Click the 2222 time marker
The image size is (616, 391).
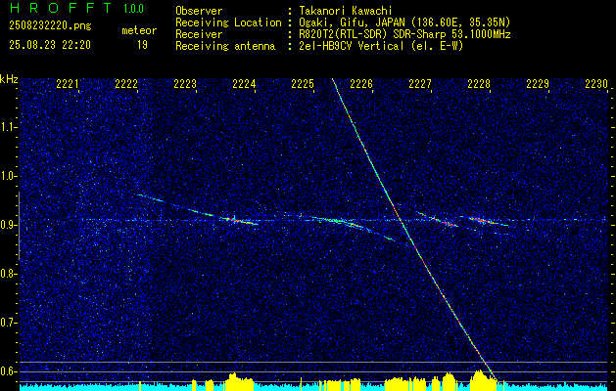pyautogui.click(x=126, y=84)
